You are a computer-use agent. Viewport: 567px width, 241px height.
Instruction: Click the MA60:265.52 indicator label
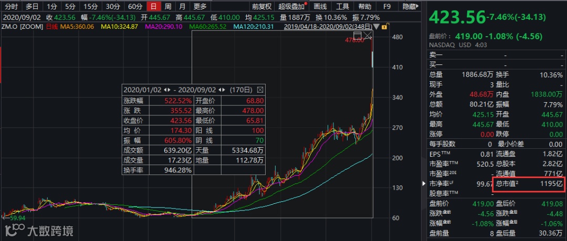click(x=208, y=27)
